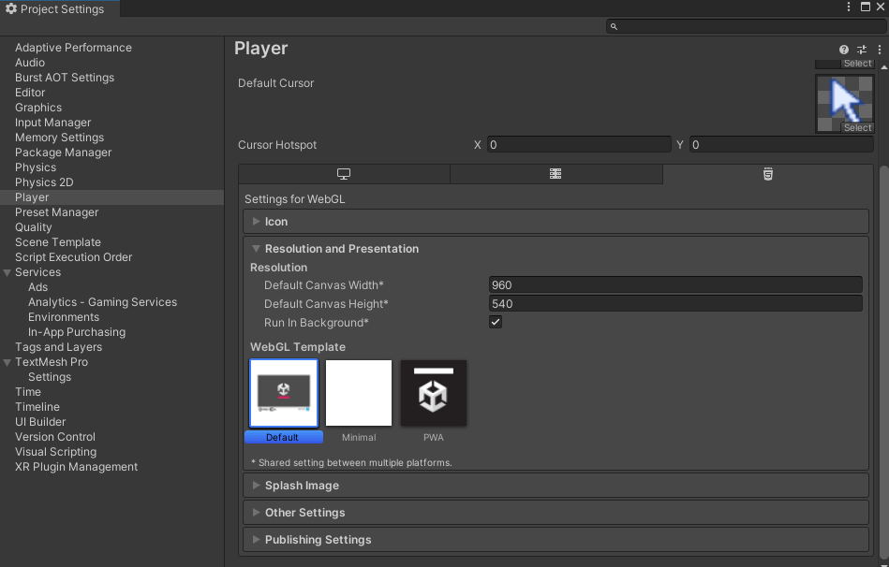Open Physics 2D settings
The height and width of the screenshot is (567, 889).
(x=44, y=182)
